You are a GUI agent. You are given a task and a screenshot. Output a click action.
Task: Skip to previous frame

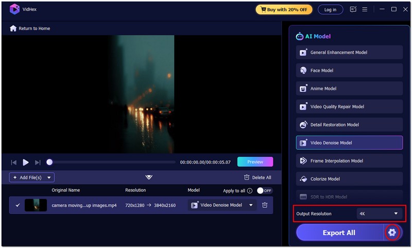pyautogui.click(x=14, y=162)
